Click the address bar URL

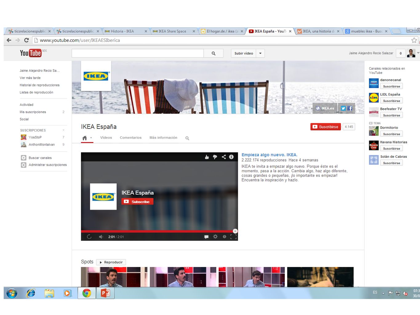click(80, 40)
